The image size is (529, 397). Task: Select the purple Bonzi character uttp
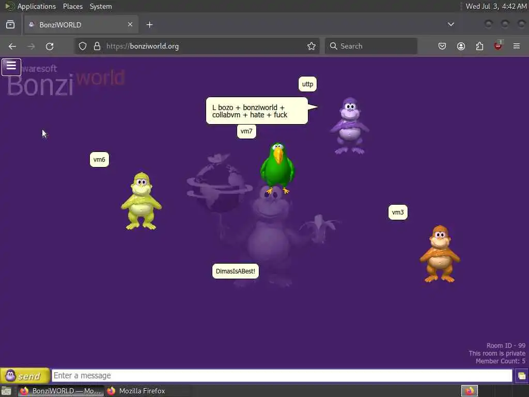[350, 126]
